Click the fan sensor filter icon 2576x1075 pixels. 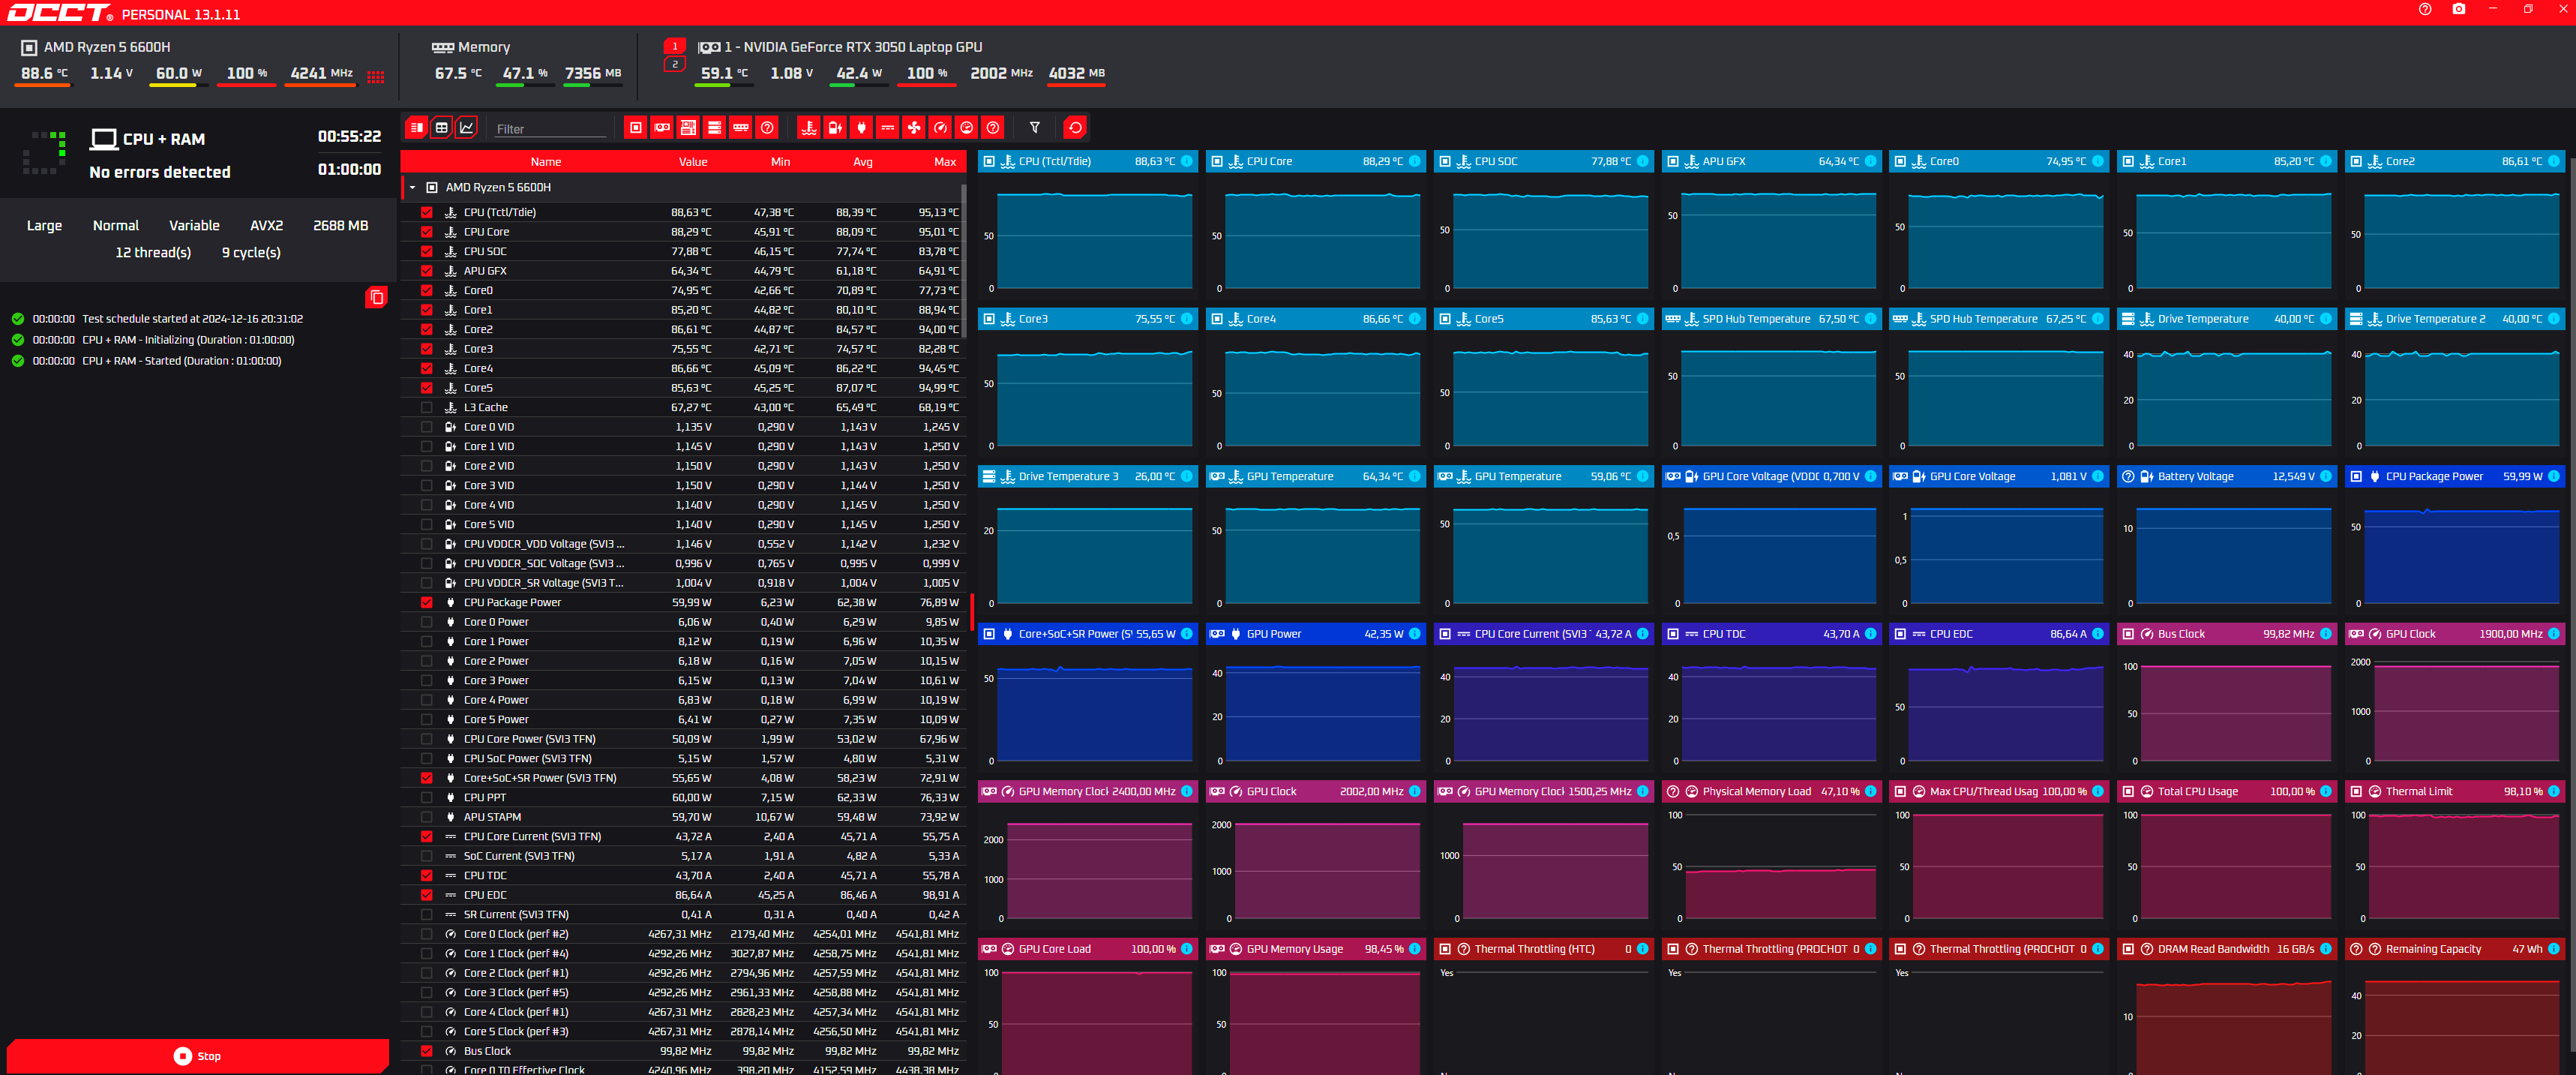point(914,128)
